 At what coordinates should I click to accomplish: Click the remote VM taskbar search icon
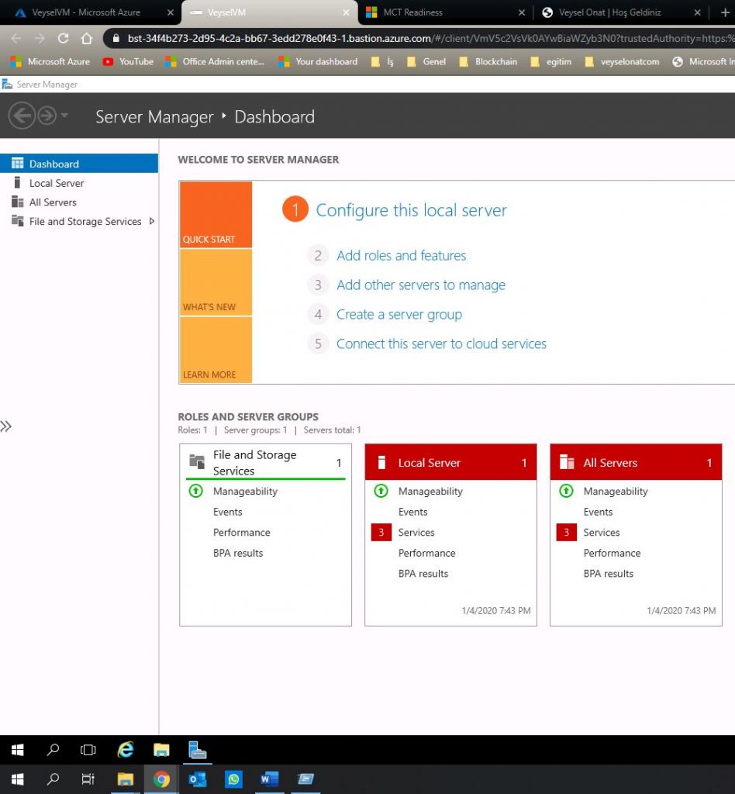point(53,750)
